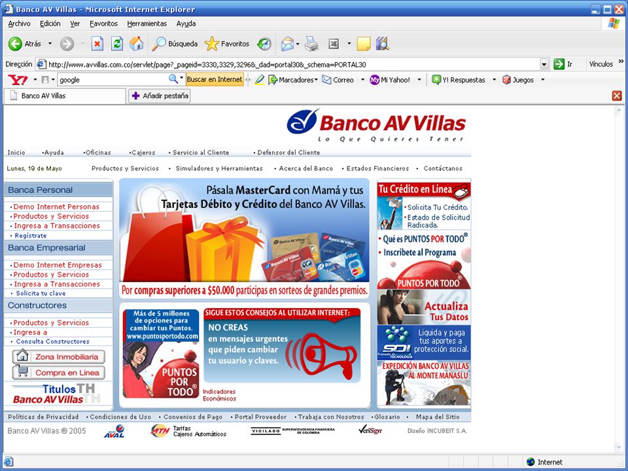Open the Edición menu
628x471 pixels.
[50, 24]
